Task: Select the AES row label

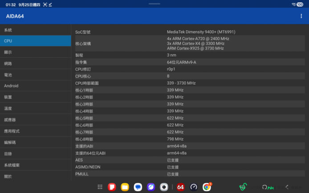Action: tap(79, 160)
